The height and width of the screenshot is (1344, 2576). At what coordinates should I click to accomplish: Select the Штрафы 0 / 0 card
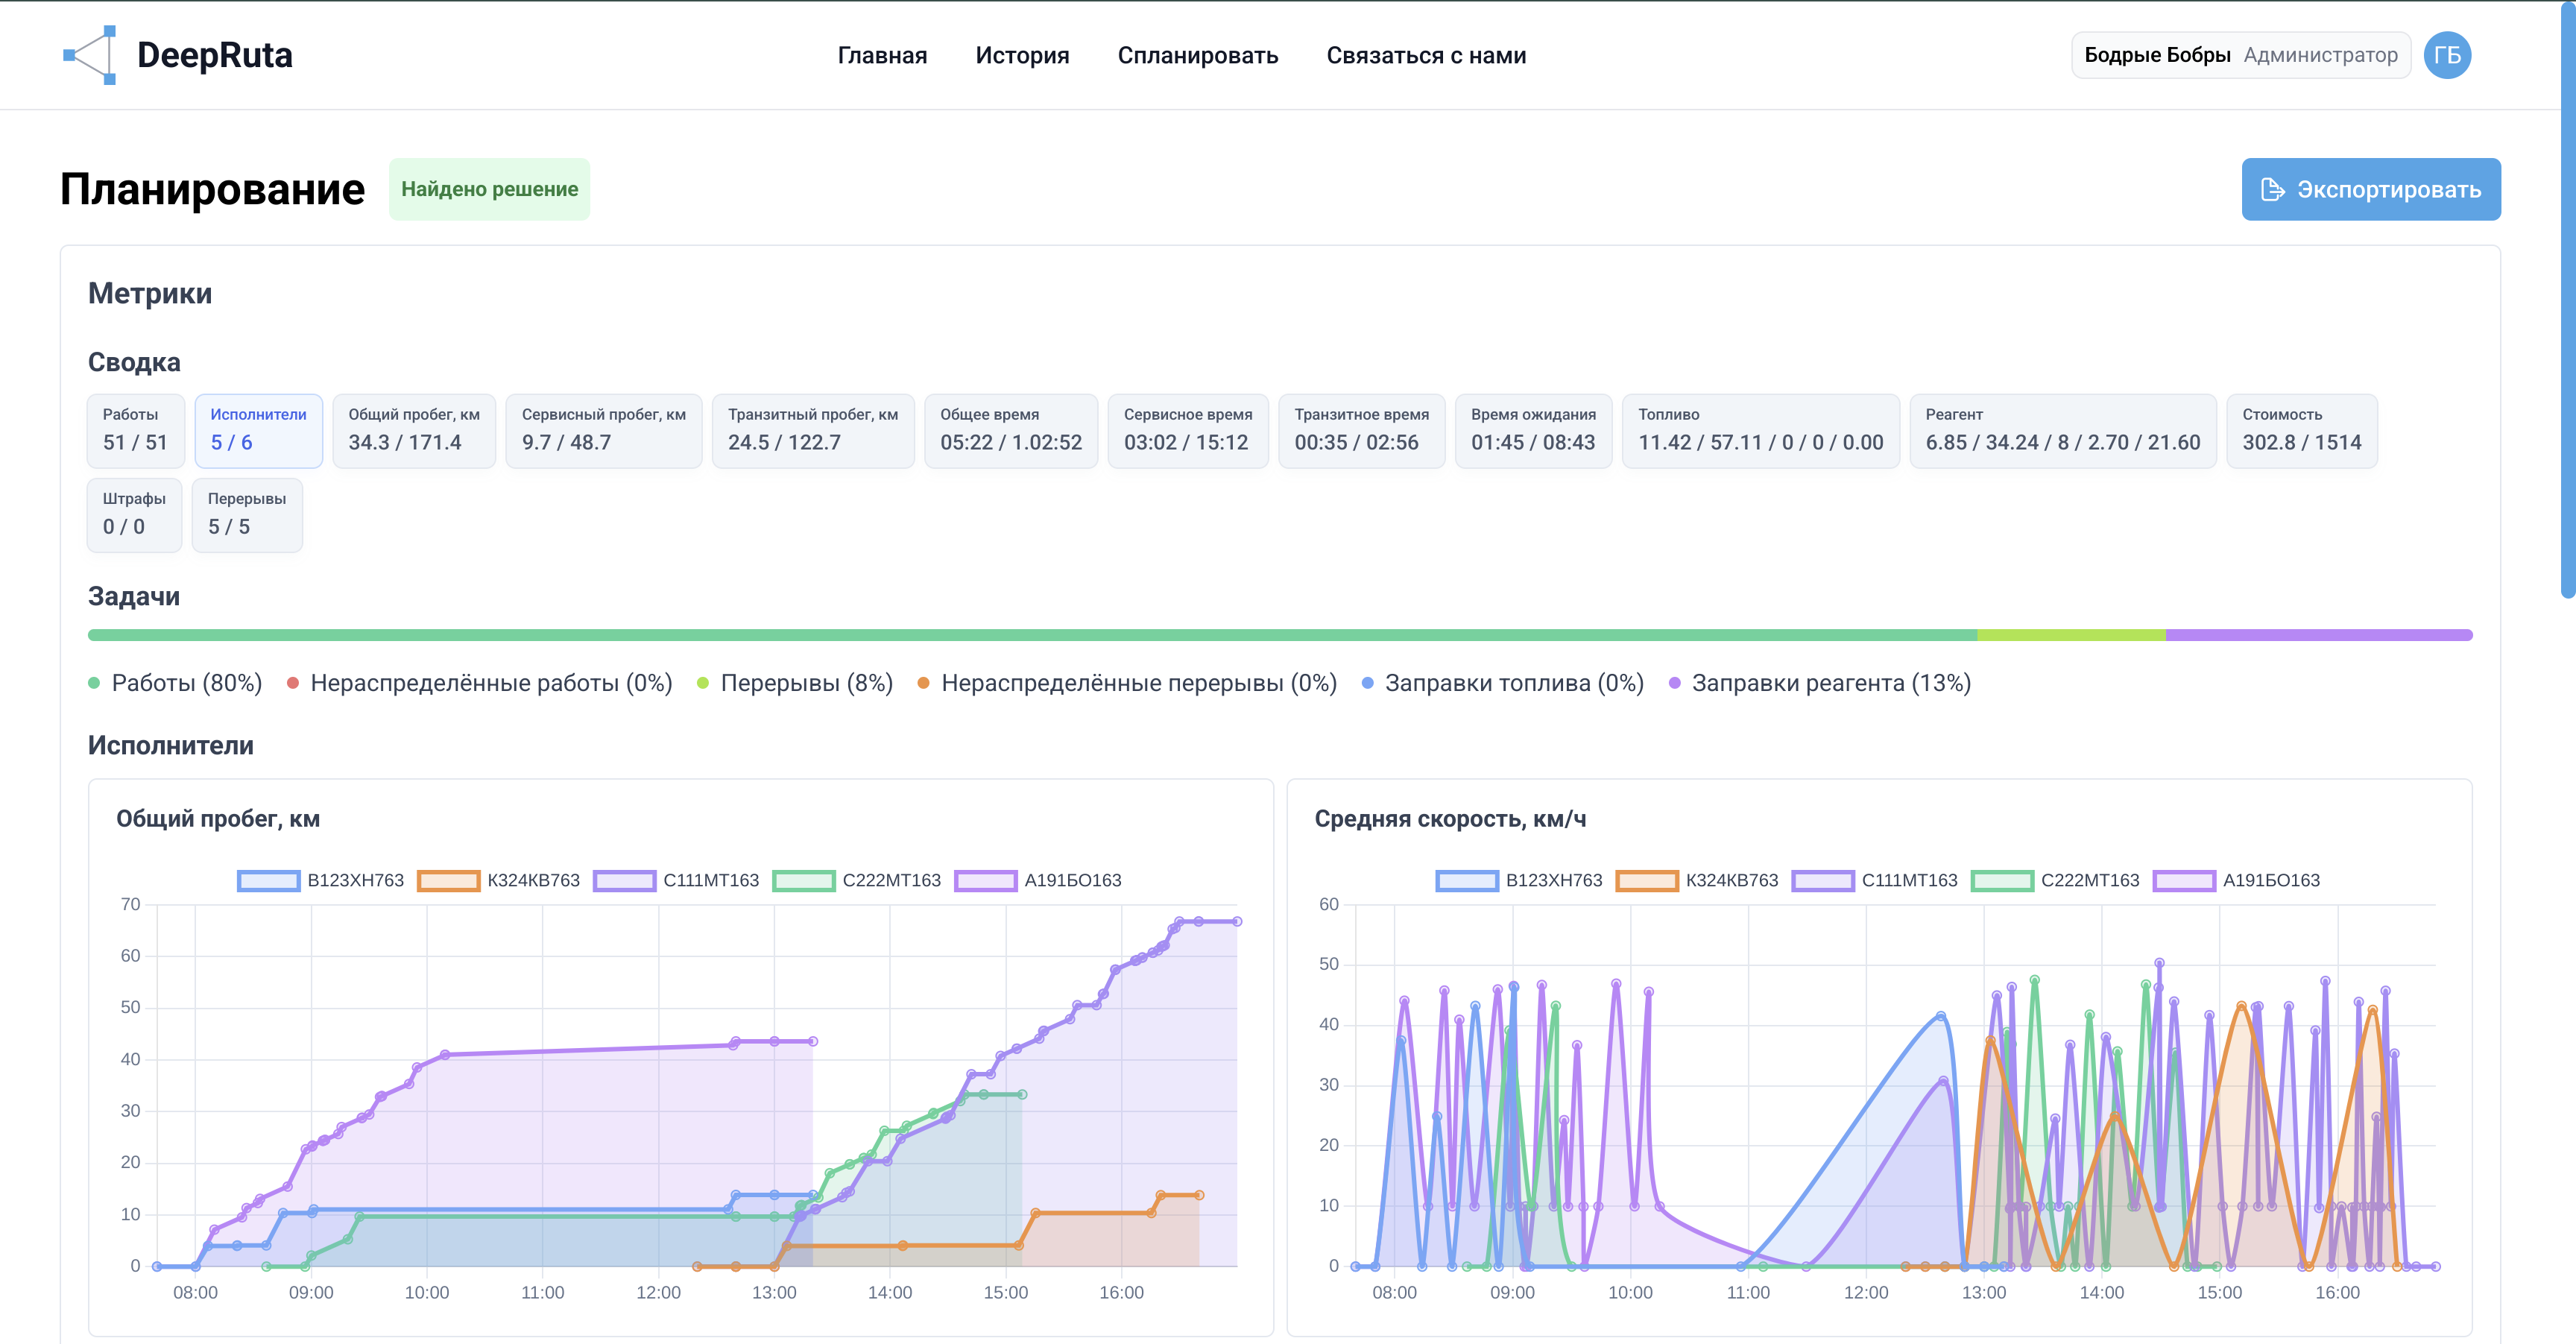click(x=134, y=514)
